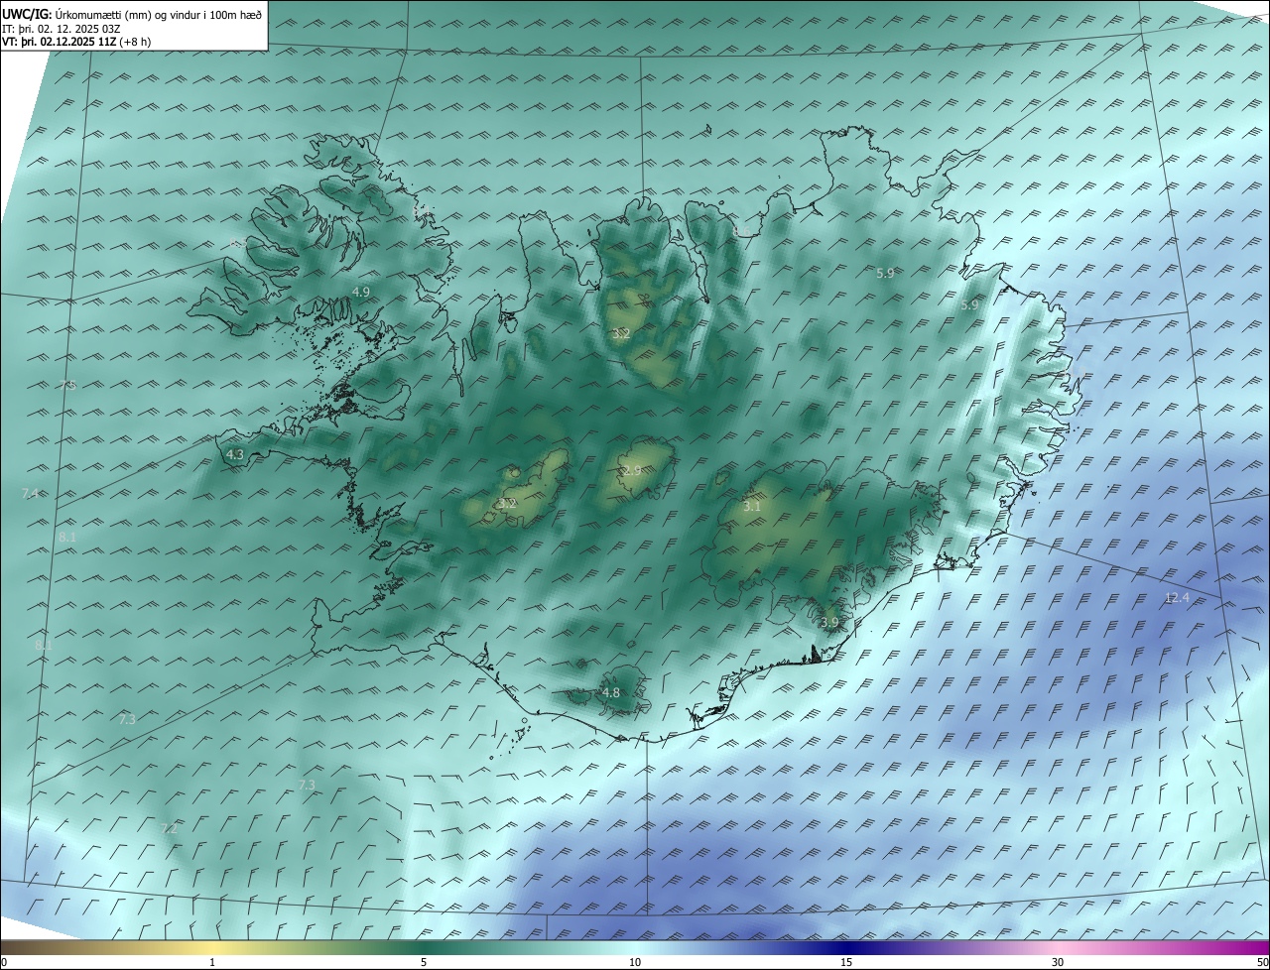Select the 7.2 value label
The width and height of the screenshot is (1270, 970).
tap(170, 827)
